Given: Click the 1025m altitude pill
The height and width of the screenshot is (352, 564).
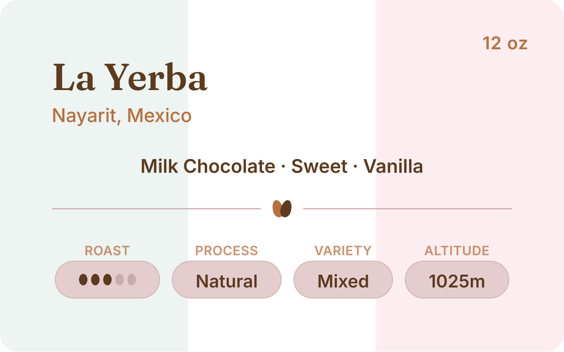Looking at the screenshot, I should point(457,280).
